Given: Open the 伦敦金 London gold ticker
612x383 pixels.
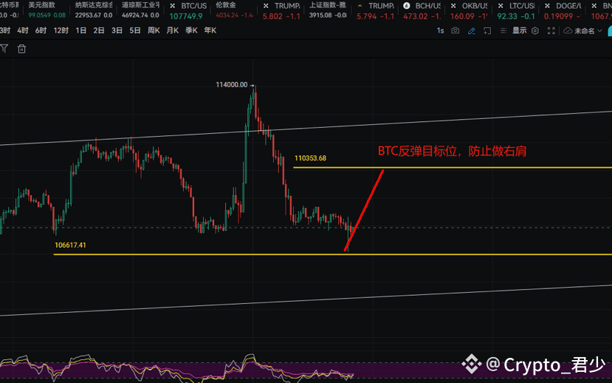Looking at the screenshot, I should tap(234, 10).
